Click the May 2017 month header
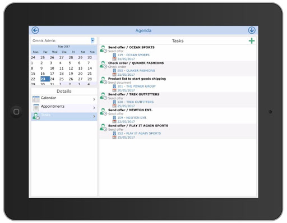Image resolution: width=287 pixels, height=223 pixels. (64, 47)
